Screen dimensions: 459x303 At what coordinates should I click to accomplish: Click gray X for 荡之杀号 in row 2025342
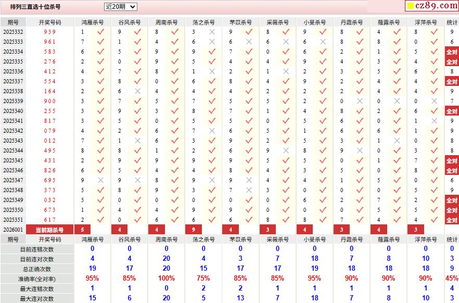pyautogui.click(x=212, y=131)
